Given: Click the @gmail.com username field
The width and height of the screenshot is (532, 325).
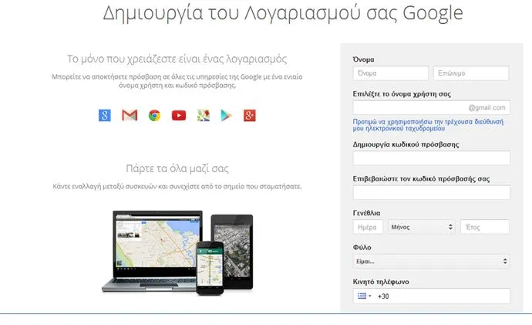Looking at the screenshot, I should coord(431,107).
